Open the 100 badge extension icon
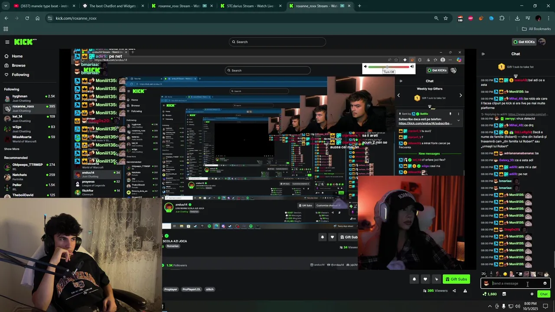This screenshot has width=555, height=312. click(x=460, y=19)
